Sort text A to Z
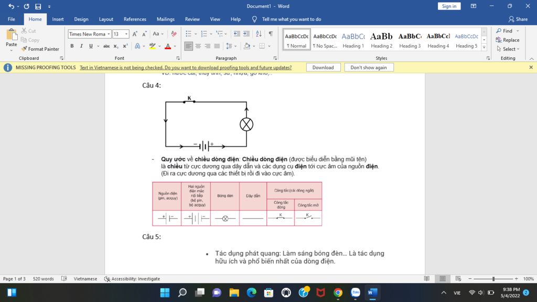 pyautogui.click(x=259, y=34)
